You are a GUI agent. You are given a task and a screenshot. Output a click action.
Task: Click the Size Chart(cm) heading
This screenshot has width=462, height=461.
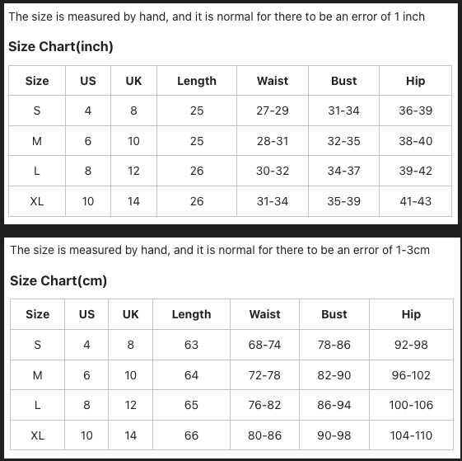[x=58, y=280]
